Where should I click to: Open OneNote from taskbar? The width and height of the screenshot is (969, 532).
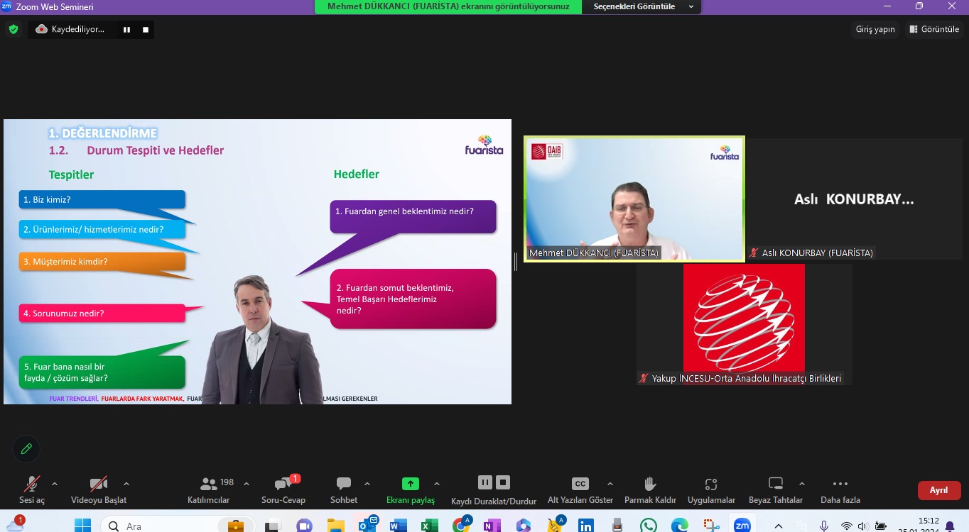pyautogui.click(x=492, y=526)
